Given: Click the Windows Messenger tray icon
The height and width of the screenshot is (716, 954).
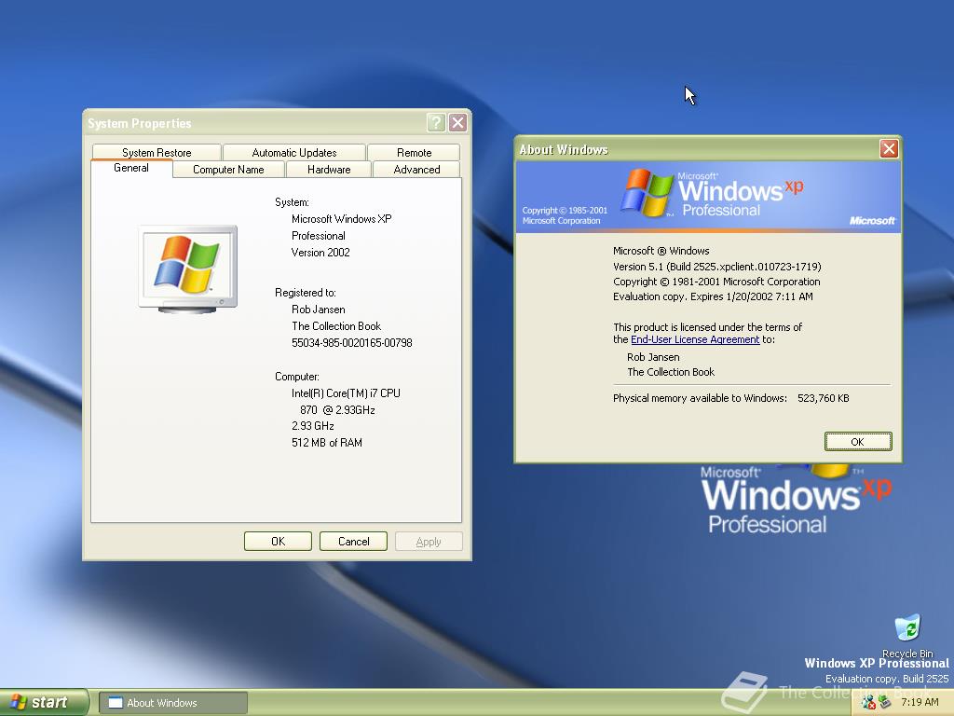Looking at the screenshot, I should [868, 702].
